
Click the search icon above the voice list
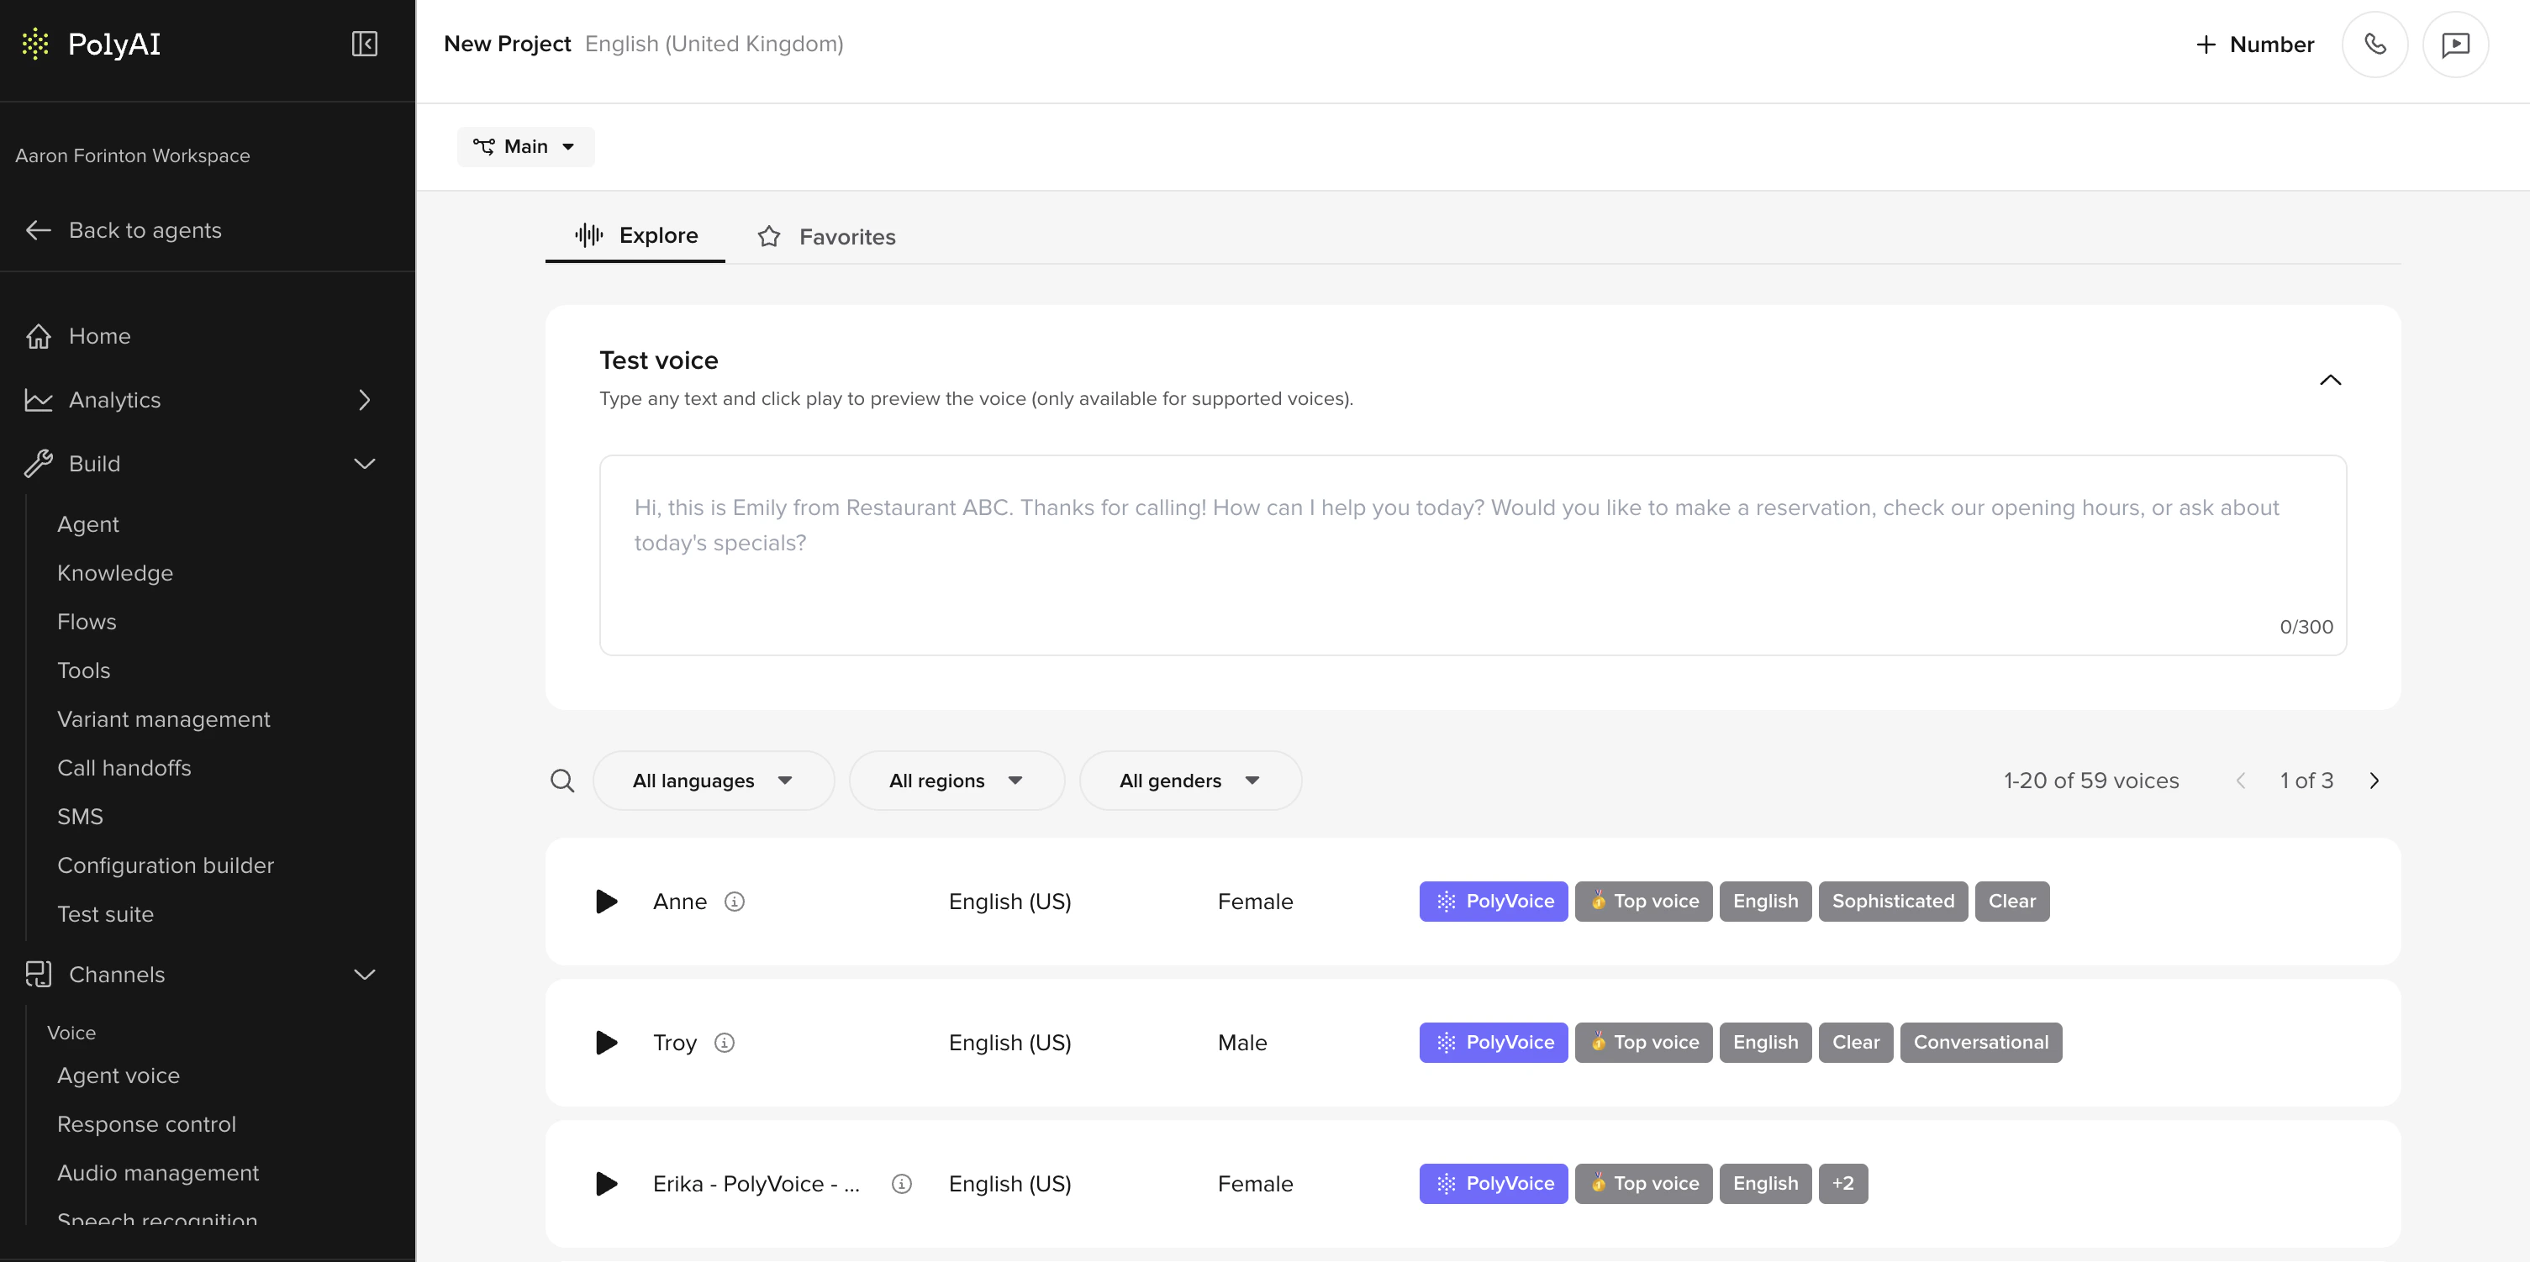563,780
